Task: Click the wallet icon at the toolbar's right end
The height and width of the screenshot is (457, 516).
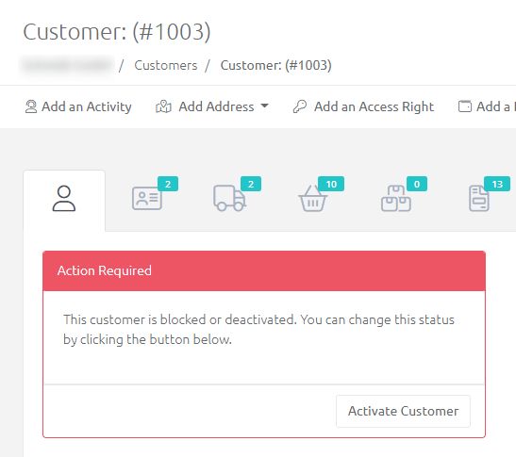Action: coord(465,106)
